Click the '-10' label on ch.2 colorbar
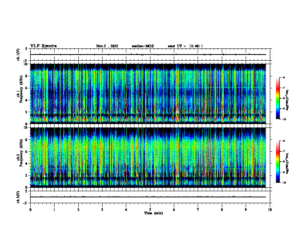 click(x=284, y=183)
